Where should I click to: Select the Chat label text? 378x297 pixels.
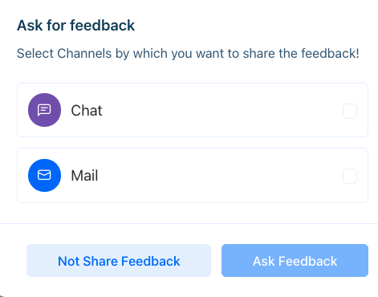87,111
